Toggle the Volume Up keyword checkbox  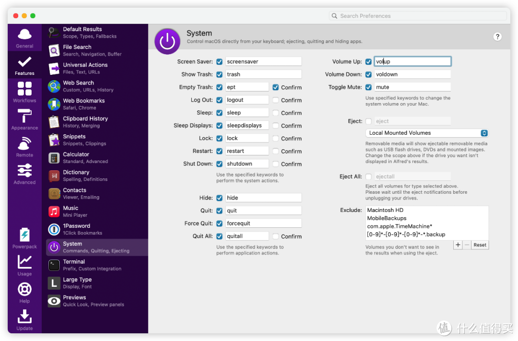point(368,61)
